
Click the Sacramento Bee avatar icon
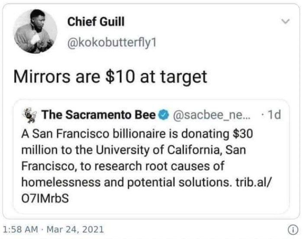(30, 116)
